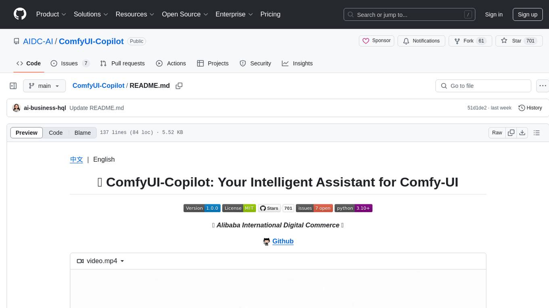Viewport: 549px width, 308px height.
Task: Open ai-business-hql avatar profile
Action: click(17, 108)
